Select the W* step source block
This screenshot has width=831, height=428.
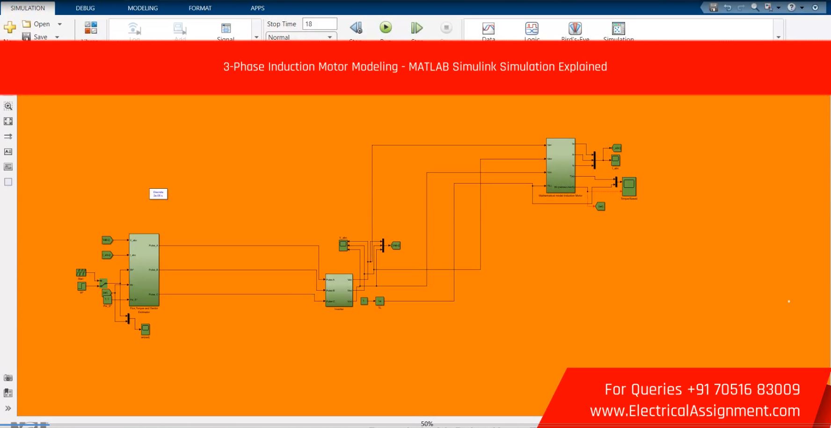point(82,286)
